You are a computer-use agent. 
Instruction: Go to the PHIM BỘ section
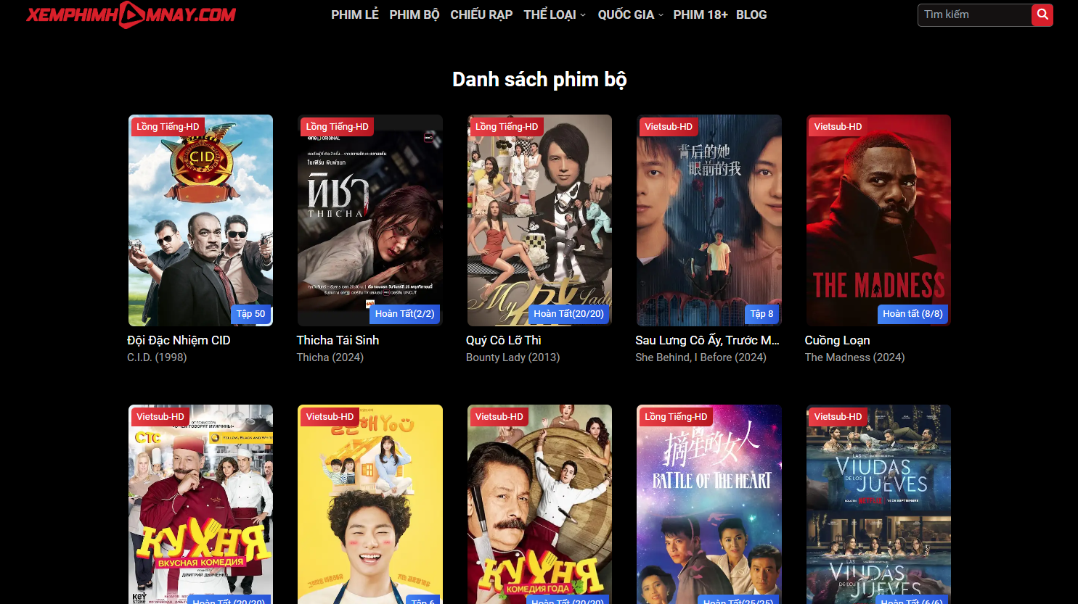415,15
